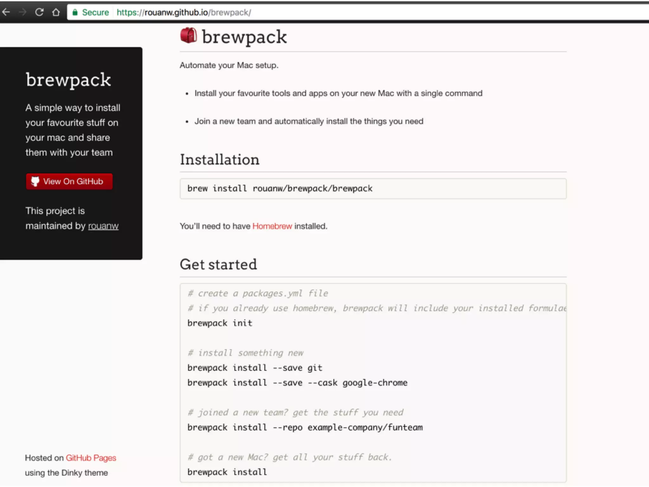Image resolution: width=649 pixels, height=487 pixels.
Task: Click the green secure padlock icon
Action: [75, 12]
